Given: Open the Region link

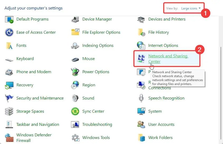Looking at the screenshot, I should coord(89,85).
